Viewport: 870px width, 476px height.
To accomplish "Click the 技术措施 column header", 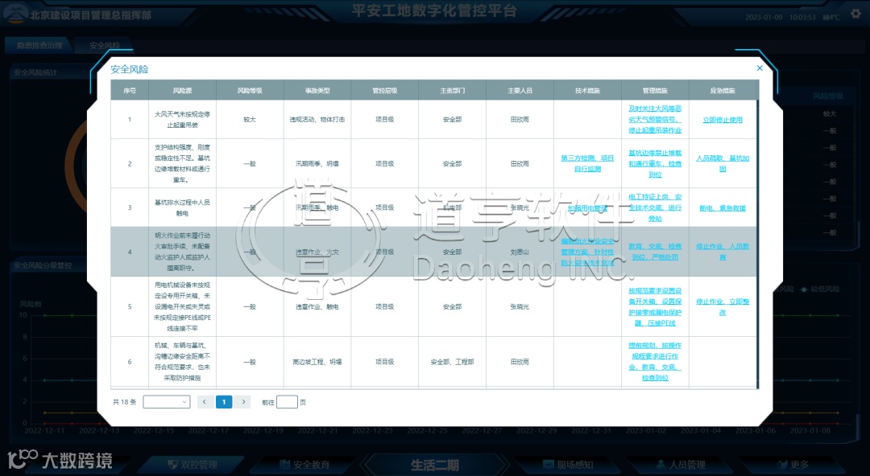I will click(587, 90).
